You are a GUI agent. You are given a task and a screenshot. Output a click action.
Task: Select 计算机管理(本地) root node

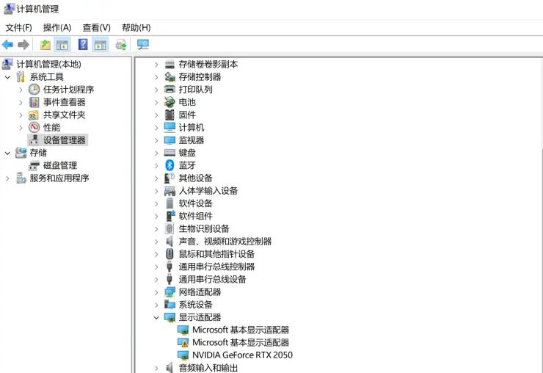coord(49,64)
